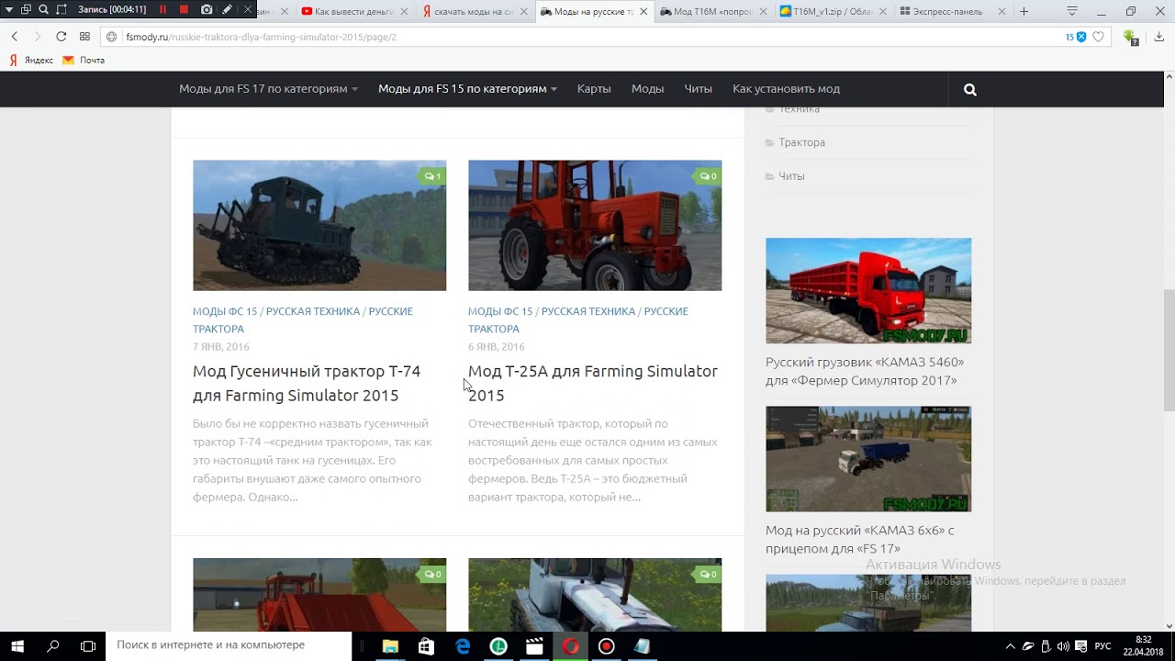Viewport: 1175px width, 661px height.
Task: Open browser downloads arrow icon
Action: tap(1158, 37)
